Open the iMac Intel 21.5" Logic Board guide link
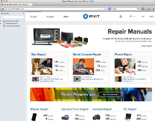The image size is (155, 122). (51, 80)
